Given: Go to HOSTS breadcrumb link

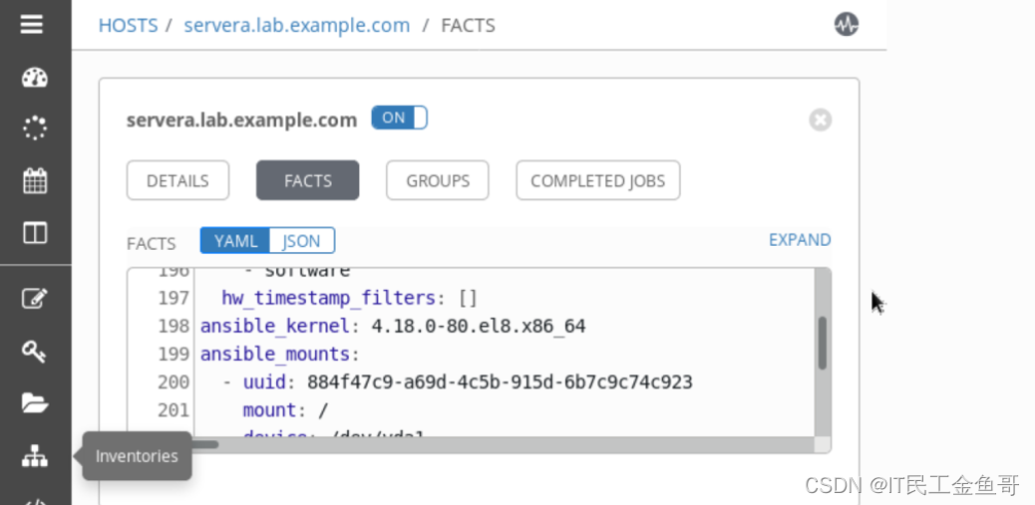Looking at the screenshot, I should pos(128,26).
